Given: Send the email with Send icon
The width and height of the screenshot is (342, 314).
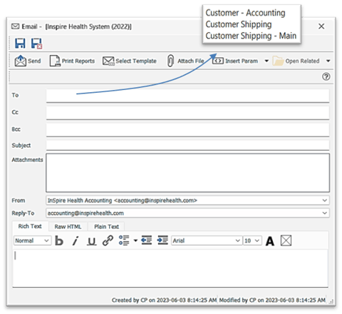Looking at the screenshot, I should [x=28, y=61].
